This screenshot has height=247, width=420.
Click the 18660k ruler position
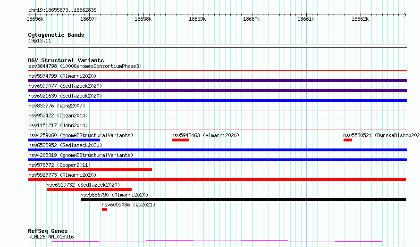[x=252, y=19]
